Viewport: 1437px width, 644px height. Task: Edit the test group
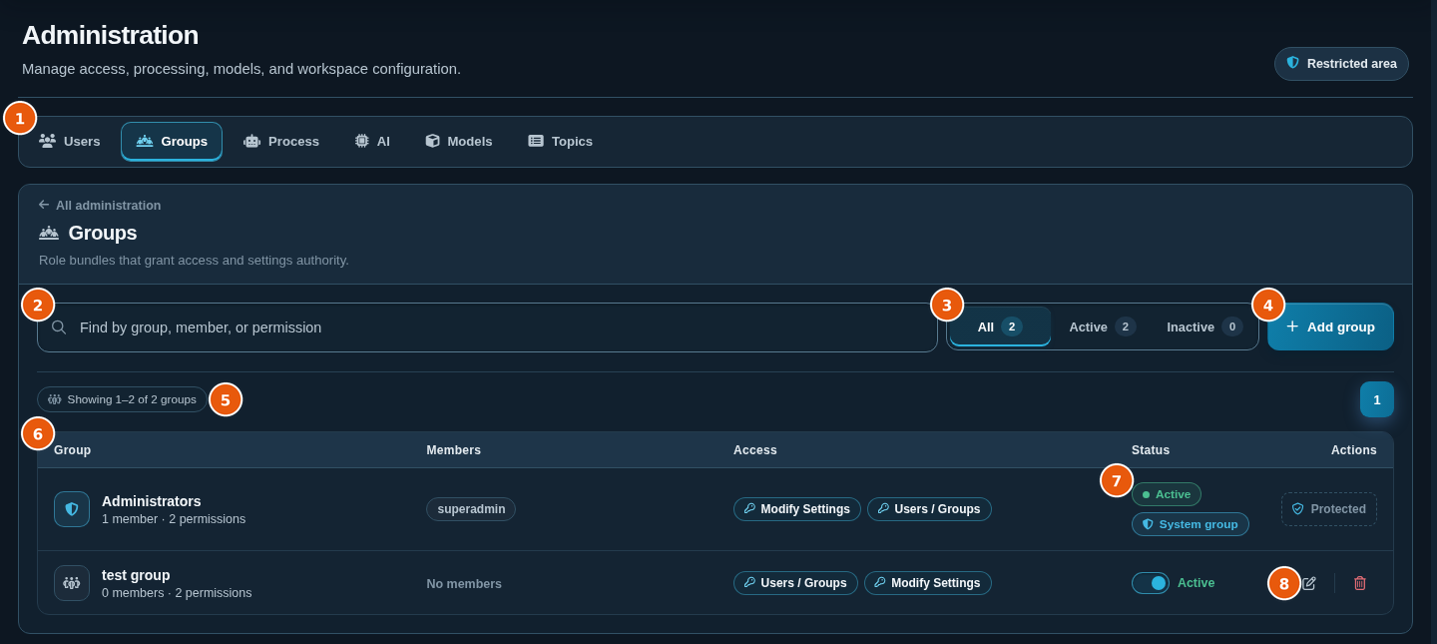coord(1309,583)
